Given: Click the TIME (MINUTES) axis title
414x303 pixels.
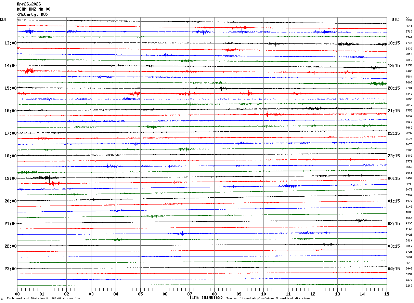Looking at the screenshot, I should (206, 298).
